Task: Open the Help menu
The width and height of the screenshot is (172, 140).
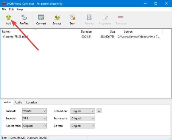Action: (x=20, y=9)
